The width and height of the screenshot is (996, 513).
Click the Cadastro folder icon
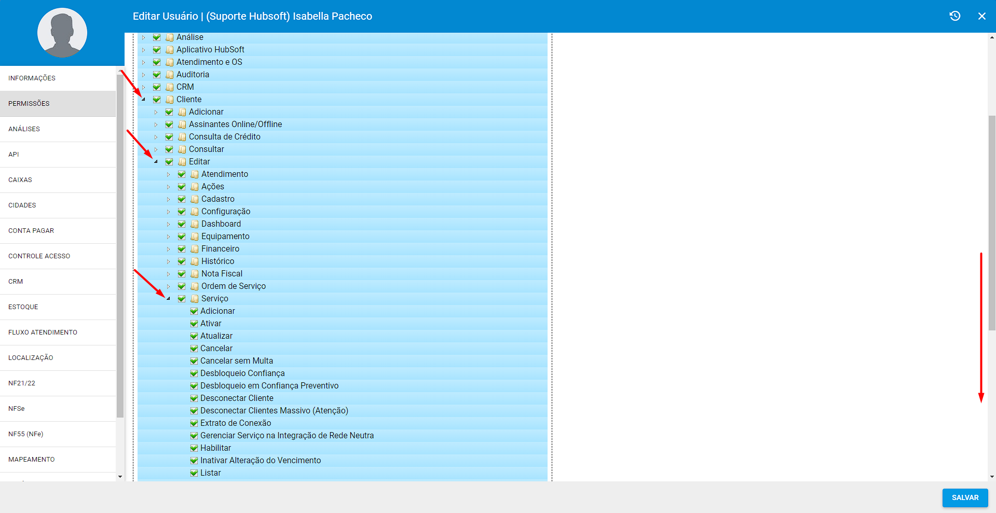click(x=194, y=199)
